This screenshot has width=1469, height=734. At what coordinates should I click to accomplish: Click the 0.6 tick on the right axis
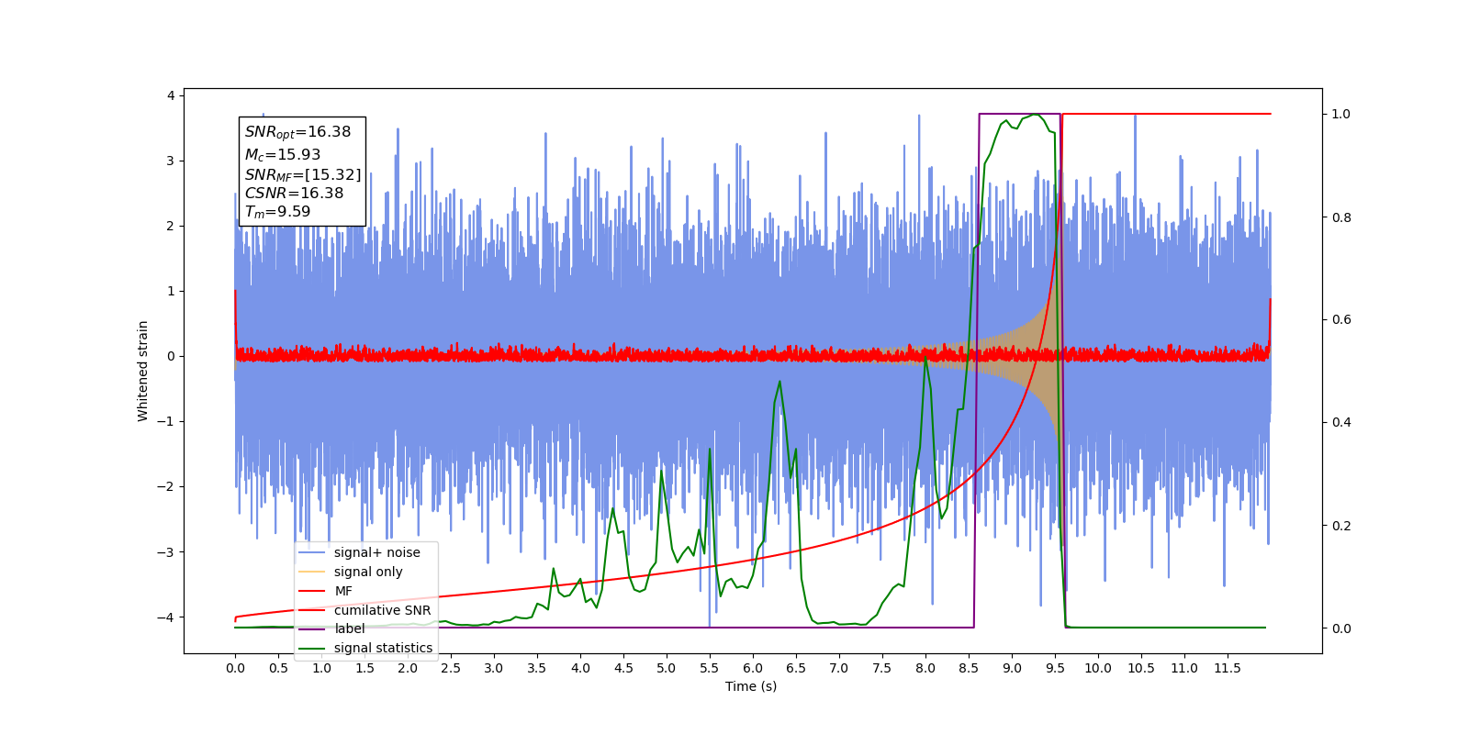click(x=1341, y=320)
